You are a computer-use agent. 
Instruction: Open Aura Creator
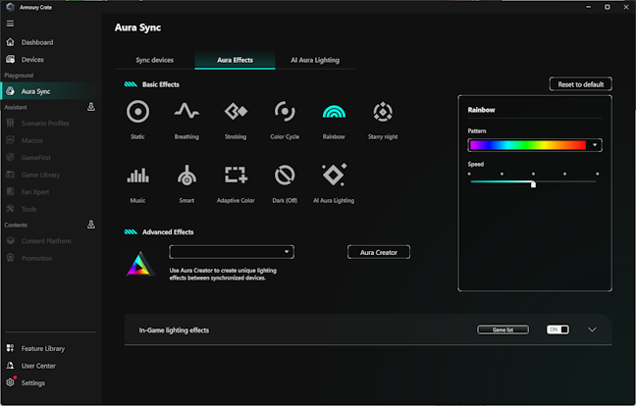click(379, 252)
